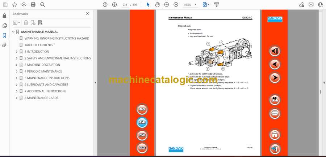Click the exit door round button
326x157 pixels.
click(x=275, y=148)
